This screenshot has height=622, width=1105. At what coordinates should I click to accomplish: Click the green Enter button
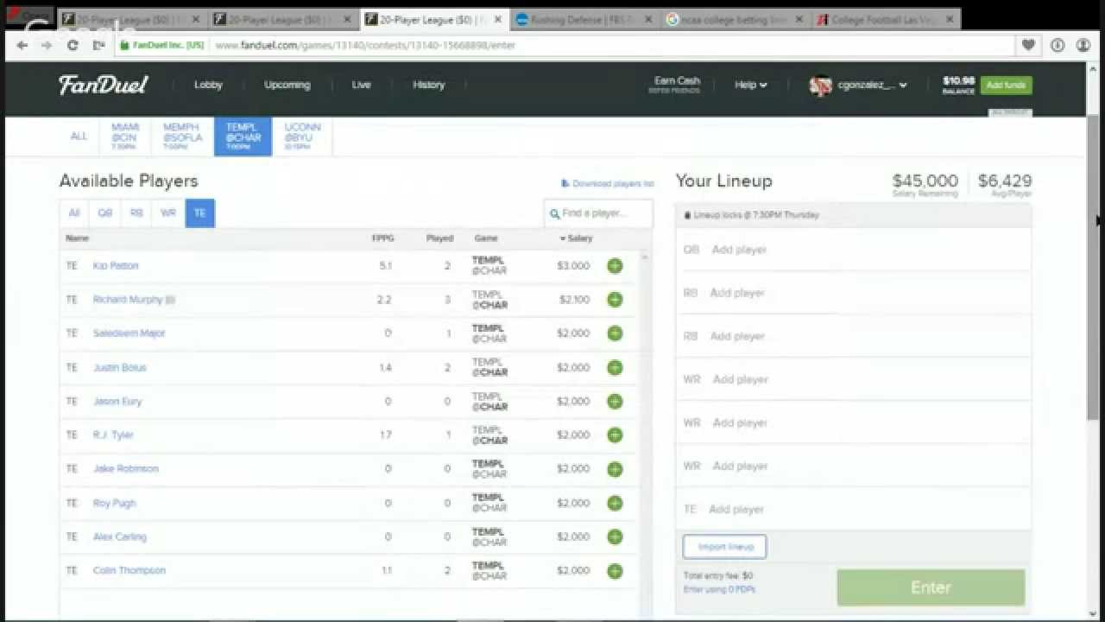931,587
